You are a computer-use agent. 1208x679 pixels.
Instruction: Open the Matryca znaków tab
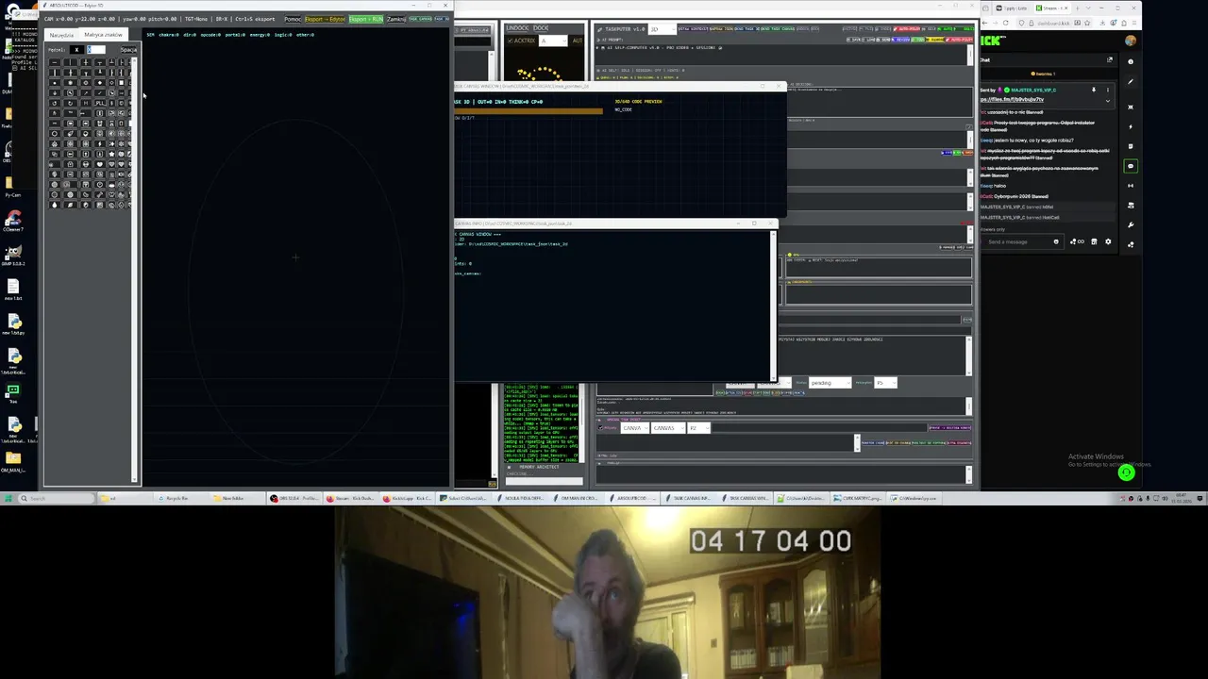click(x=103, y=35)
